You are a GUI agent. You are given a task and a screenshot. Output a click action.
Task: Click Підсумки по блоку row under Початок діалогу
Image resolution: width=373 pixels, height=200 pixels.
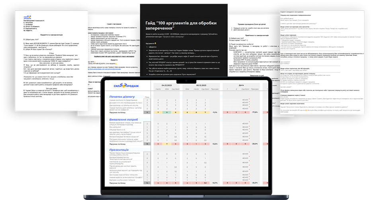186,112
